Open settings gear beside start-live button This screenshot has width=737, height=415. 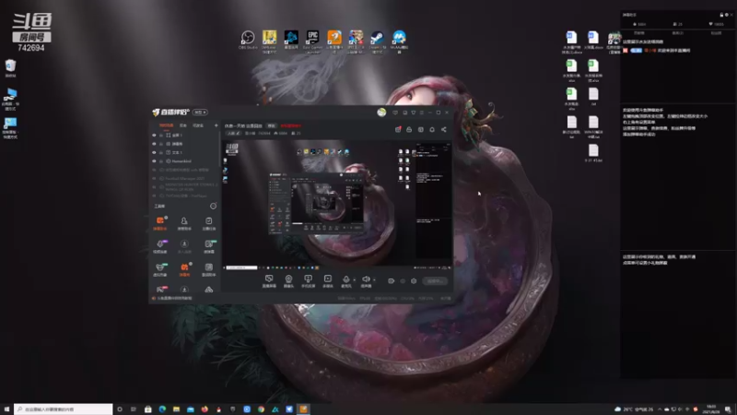point(414,281)
